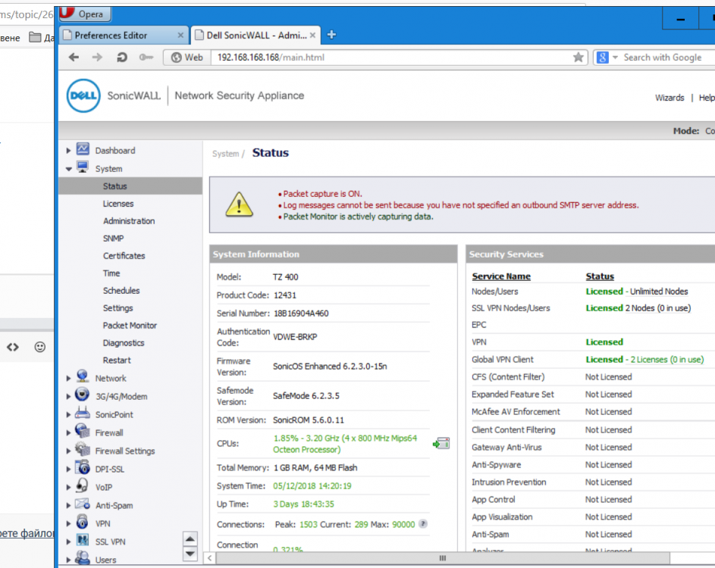715x568 pixels.
Task: Click the SonicPoint access point icon
Action: tap(83, 414)
